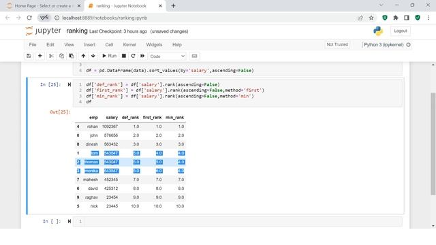Click the salary cell 1092367
The image size is (436, 245).
(110, 127)
